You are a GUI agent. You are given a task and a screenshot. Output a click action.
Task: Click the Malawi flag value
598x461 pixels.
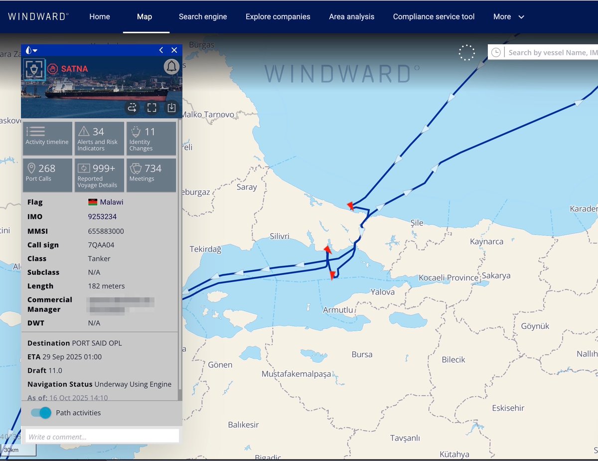[106, 202]
